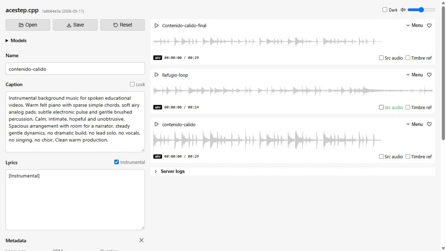Seek within the lowercase contenido-calido waveform

[293, 140]
